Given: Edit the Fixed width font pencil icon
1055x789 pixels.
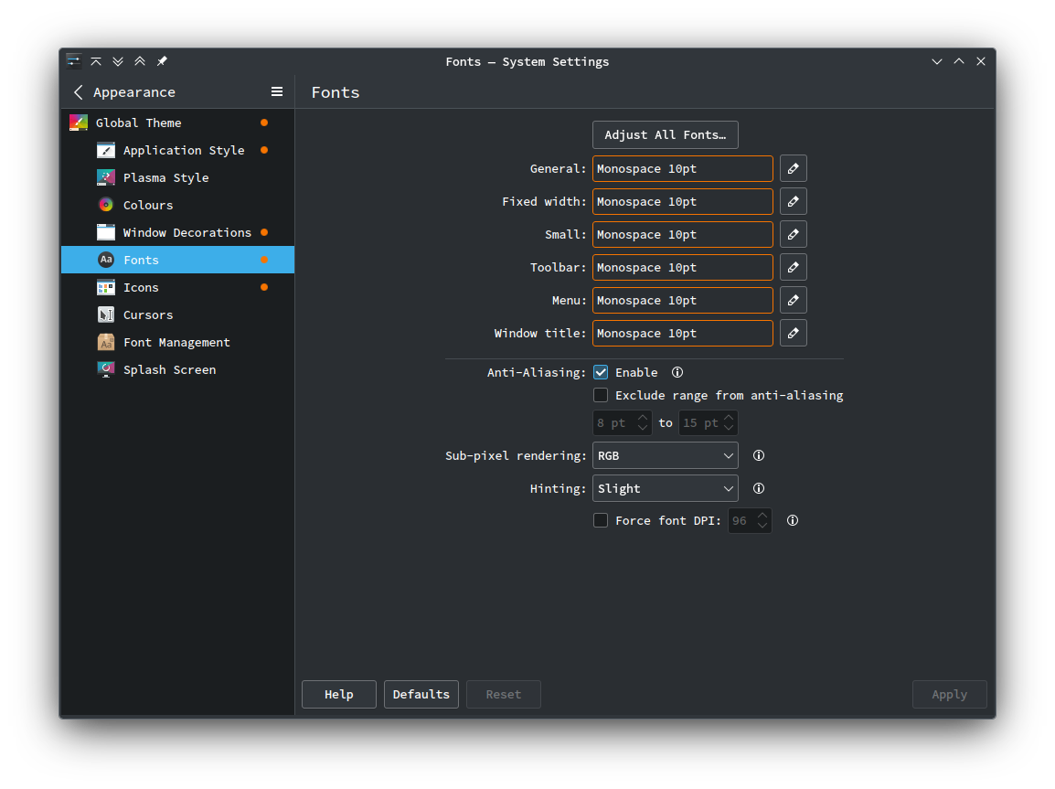Looking at the screenshot, I should click(794, 202).
